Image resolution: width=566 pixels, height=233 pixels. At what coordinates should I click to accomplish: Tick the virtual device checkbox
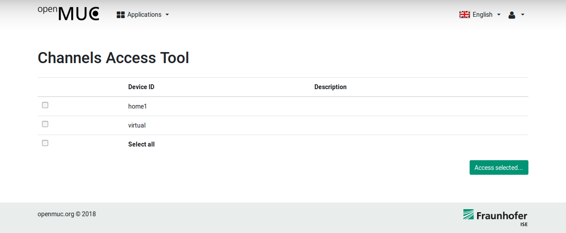[45, 124]
